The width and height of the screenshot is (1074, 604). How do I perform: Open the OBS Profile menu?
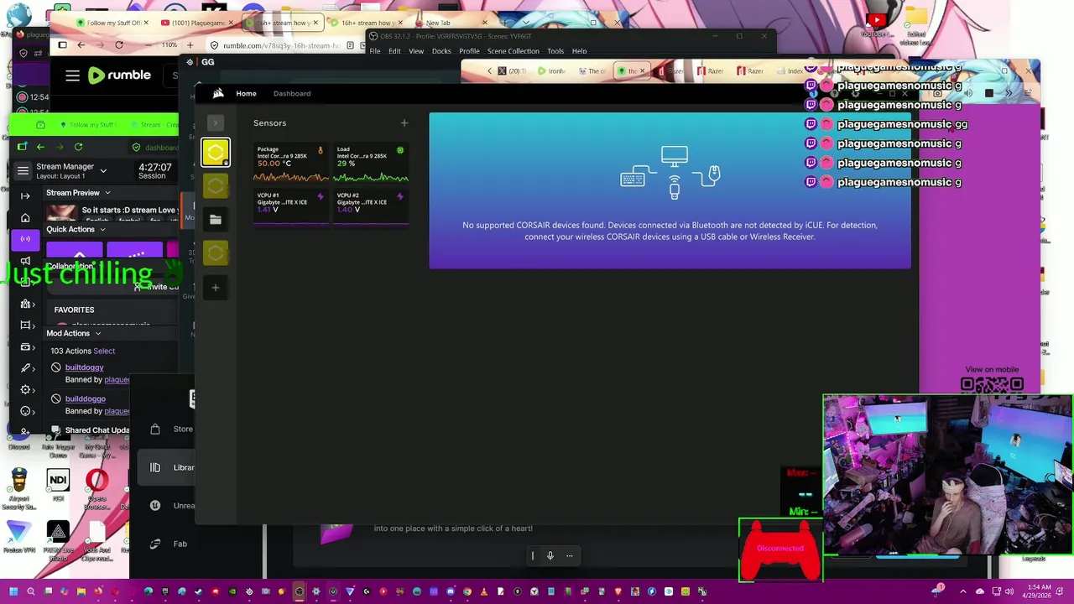click(x=469, y=51)
